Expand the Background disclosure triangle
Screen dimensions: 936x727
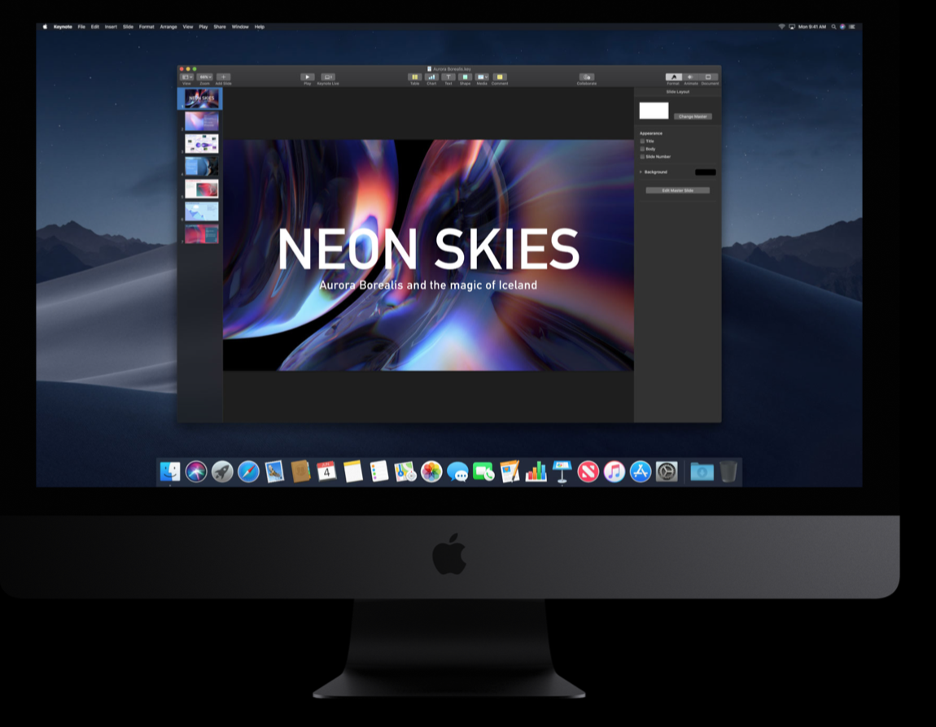pos(641,172)
